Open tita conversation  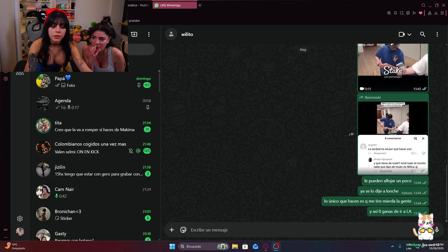pyautogui.click(x=94, y=126)
